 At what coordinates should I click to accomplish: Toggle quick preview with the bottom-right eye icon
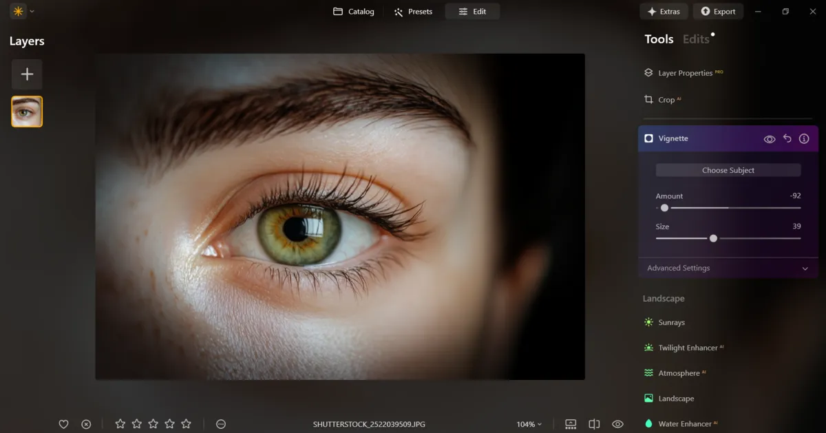[x=617, y=423]
